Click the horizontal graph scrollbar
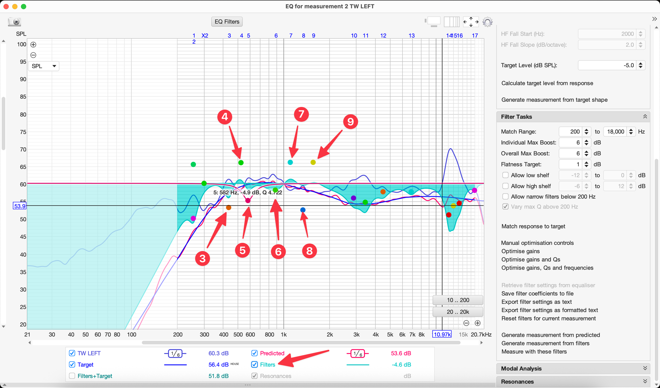660x388 pixels. pos(301,342)
